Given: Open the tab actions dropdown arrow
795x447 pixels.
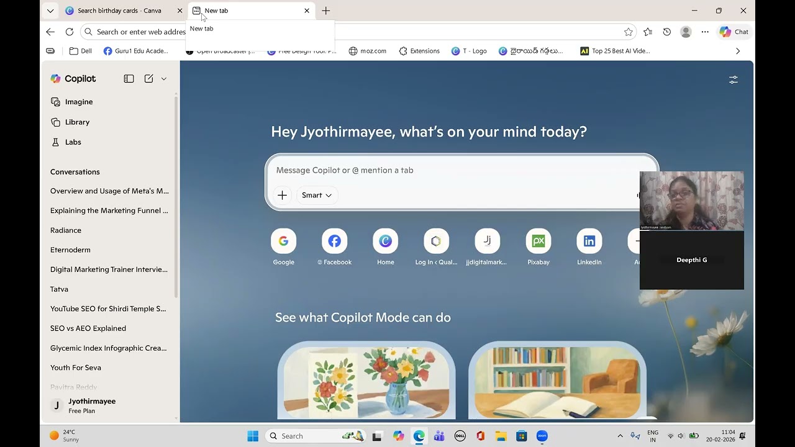Looking at the screenshot, I should [x=50, y=11].
